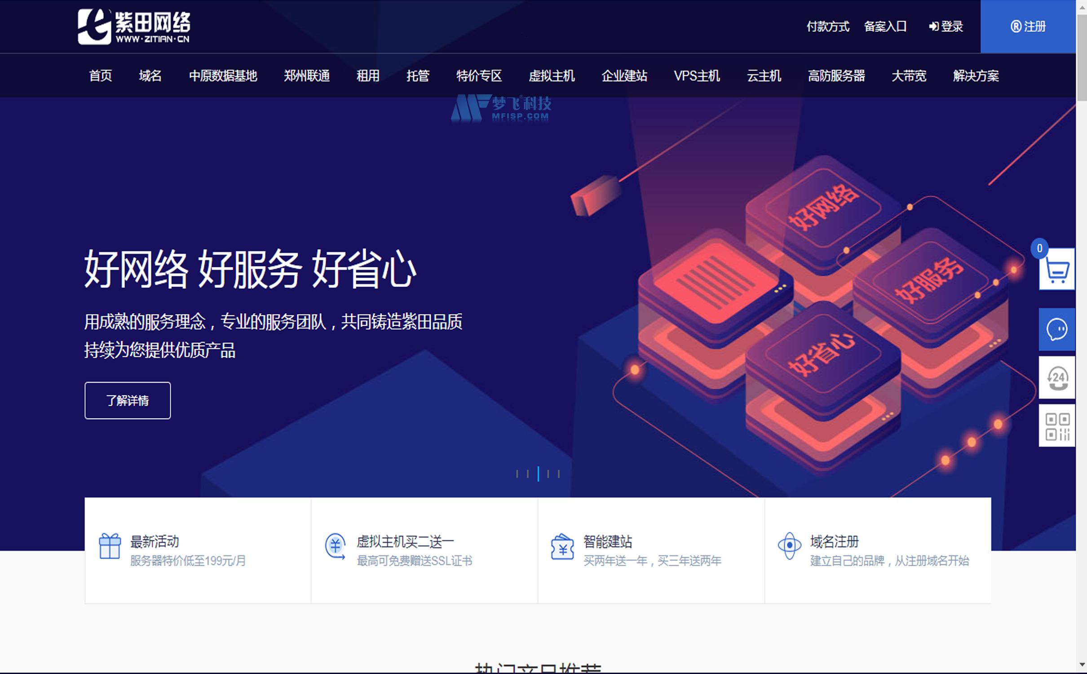Click the yen circle icon for 虚拟主机买二送一
The height and width of the screenshot is (674, 1087).
336,546
